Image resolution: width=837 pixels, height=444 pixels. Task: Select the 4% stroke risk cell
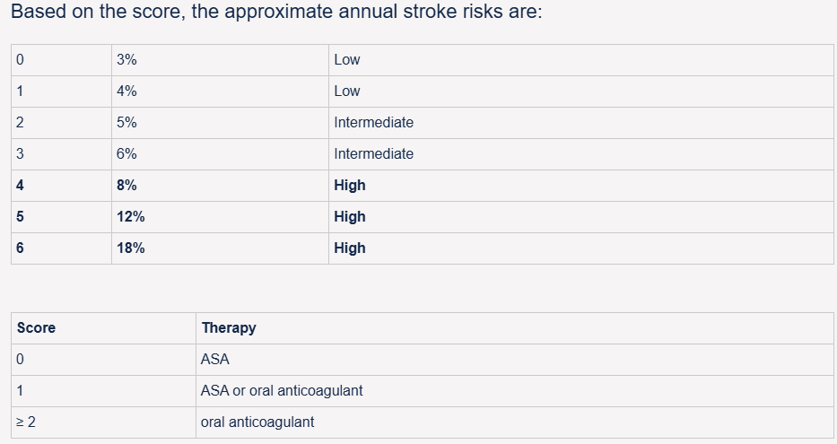point(220,91)
